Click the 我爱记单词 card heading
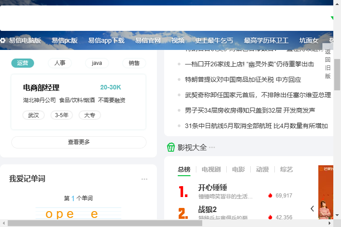The image size is (341, 227). point(27,179)
